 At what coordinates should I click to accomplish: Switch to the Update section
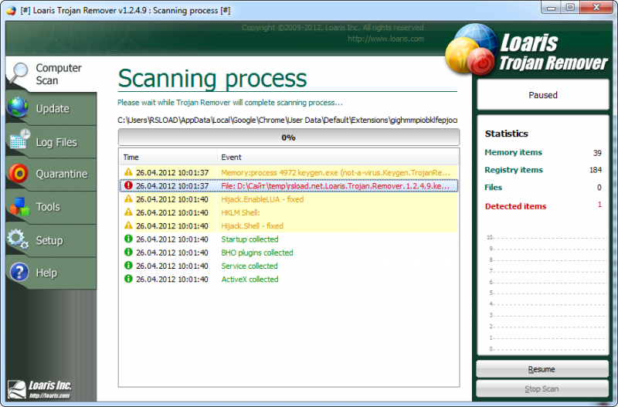tap(51, 108)
